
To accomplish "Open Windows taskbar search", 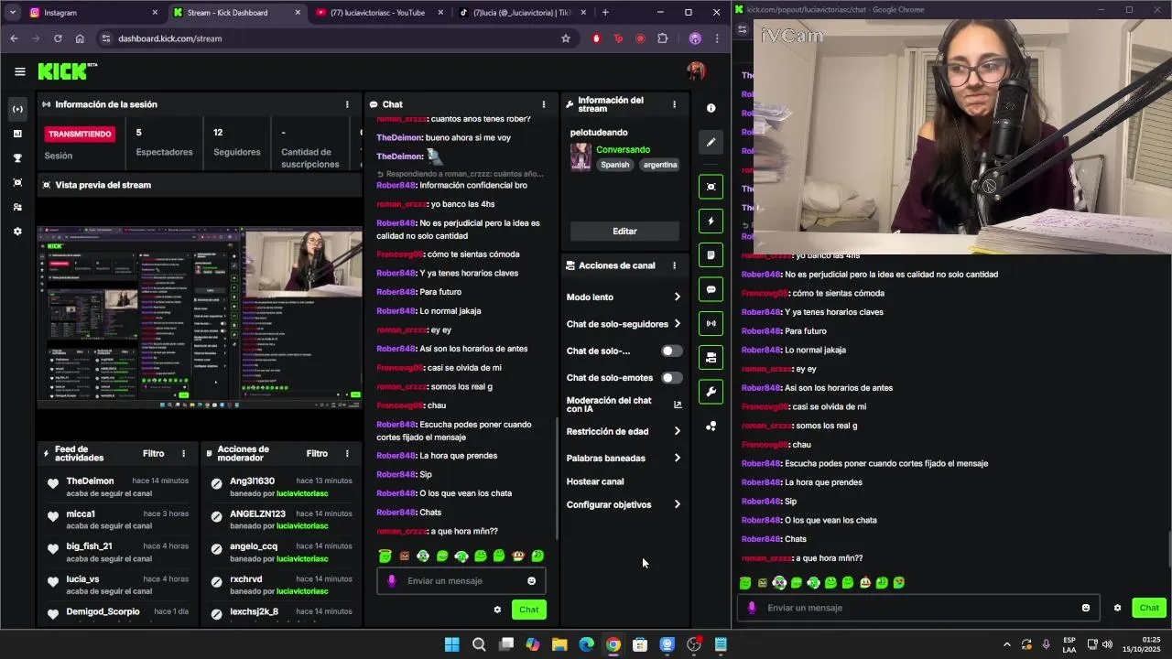I will (x=479, y=644).
